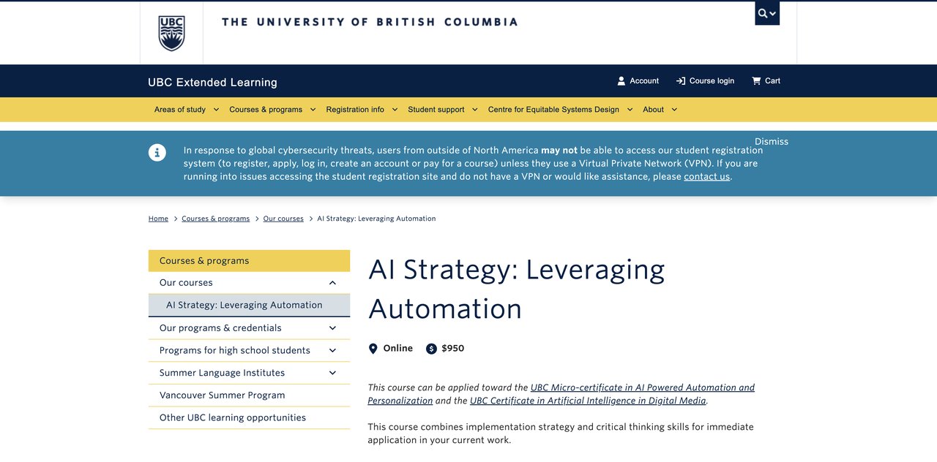Open Courses & programs top menu item
This screenshot has width=937, height=462.
[266, 110]
